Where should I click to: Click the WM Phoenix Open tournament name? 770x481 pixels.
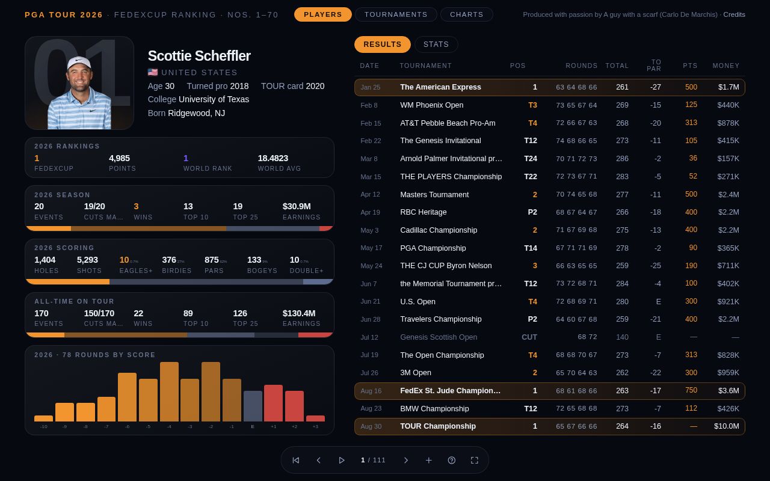click(432, 105)
